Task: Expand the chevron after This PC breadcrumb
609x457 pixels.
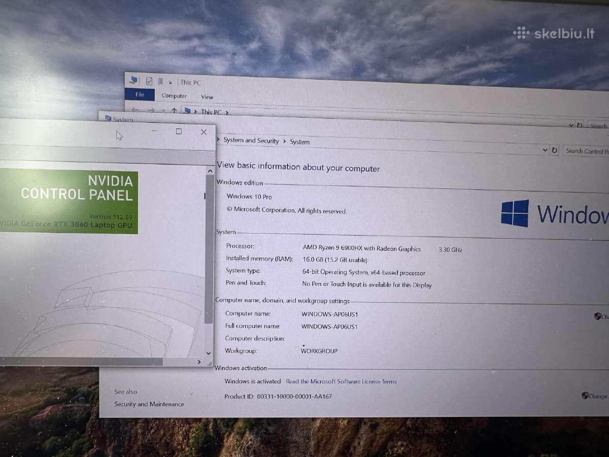Action: point(227,113)
